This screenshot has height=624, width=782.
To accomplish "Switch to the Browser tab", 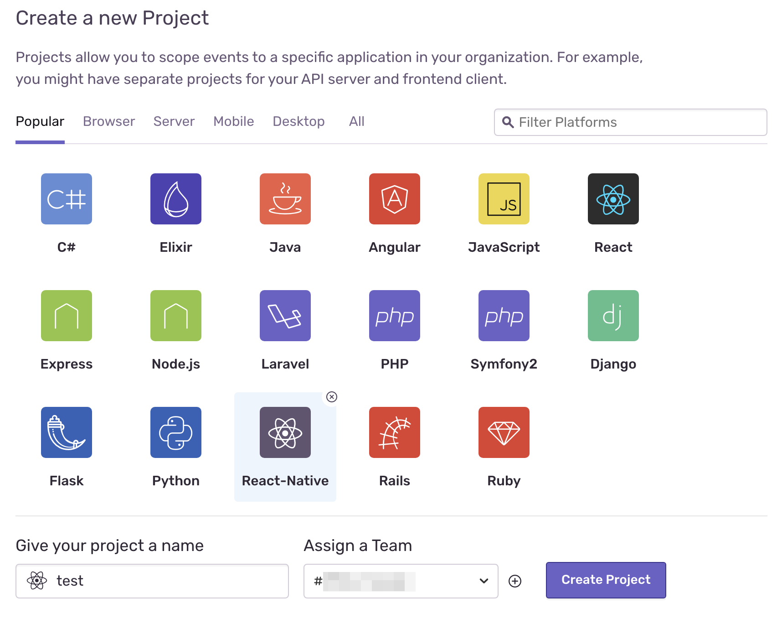I will [109, 121].
